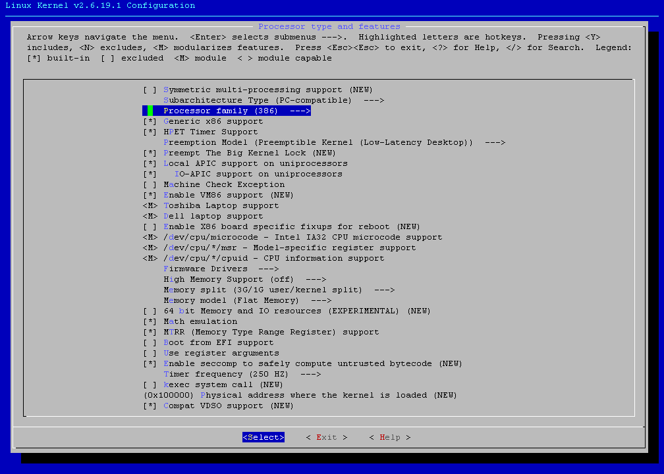The image size is (664, 474).
Task: Toggle Math emulation checkbox
Action: coord(150,321)
